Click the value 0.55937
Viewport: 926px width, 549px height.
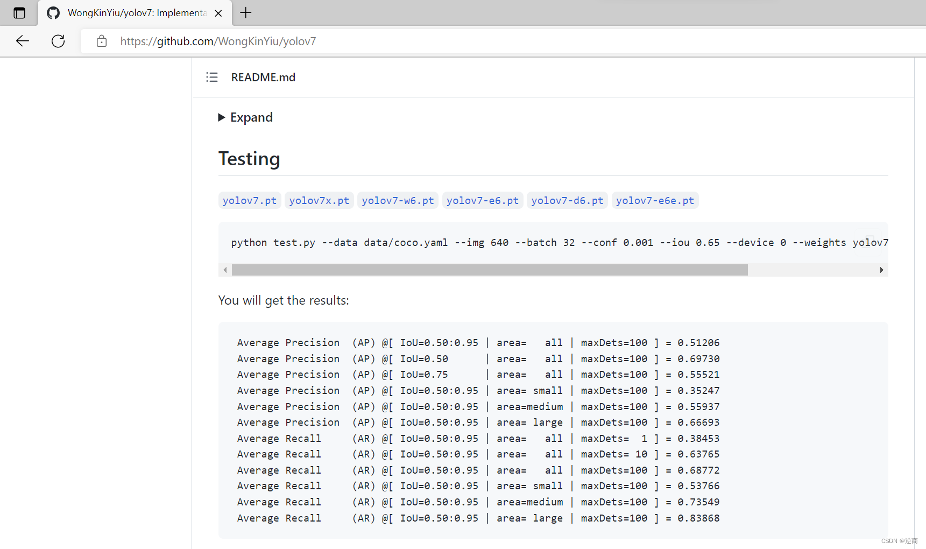pyautogui.click(x=698, y=407)
